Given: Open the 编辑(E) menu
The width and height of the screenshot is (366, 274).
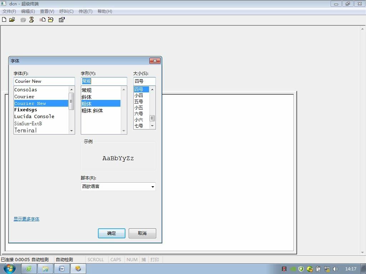Looking at the screenshot, I should coord(28,11).
